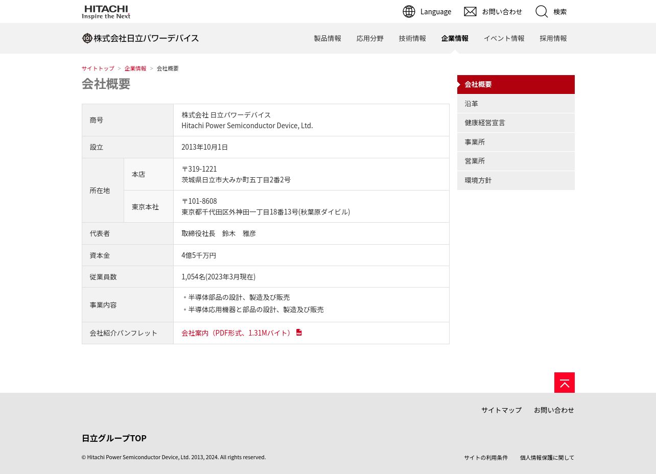Screen dimensions: 656x474
Task: Open the イベント情報 menu
Action: click(x=504, y=38)
